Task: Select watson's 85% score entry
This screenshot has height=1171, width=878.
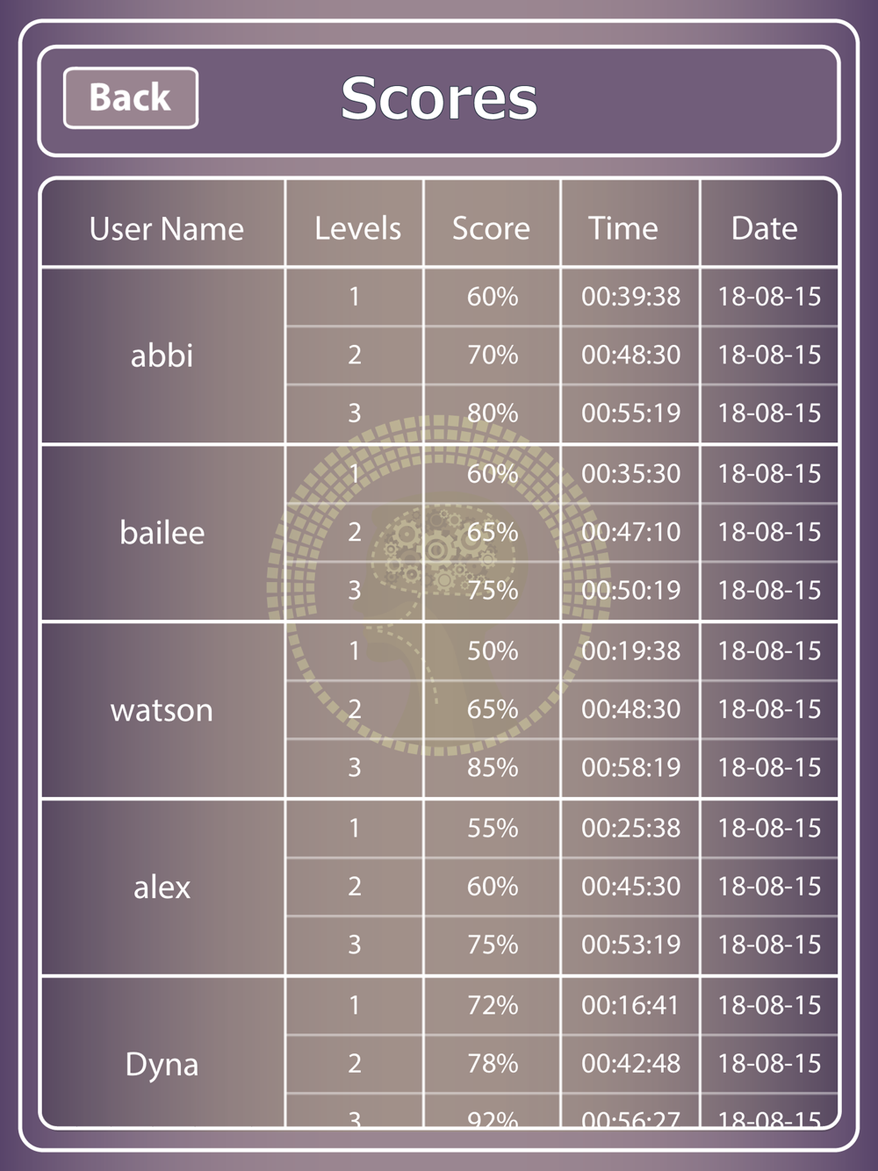Action: tap(493, 768)
